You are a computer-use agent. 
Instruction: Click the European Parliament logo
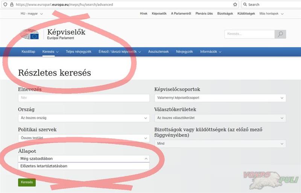tap(30, 35)
